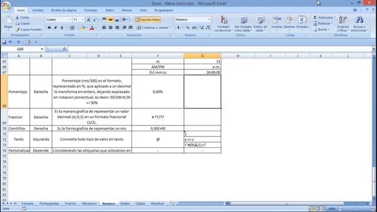Align text to top of cell
This screenshot has height=212, width=377.
(104, 19)
